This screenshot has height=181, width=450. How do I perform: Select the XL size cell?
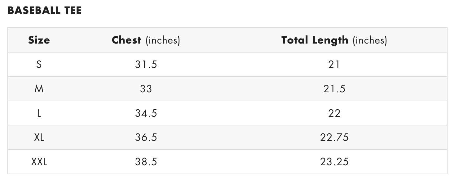39,137
